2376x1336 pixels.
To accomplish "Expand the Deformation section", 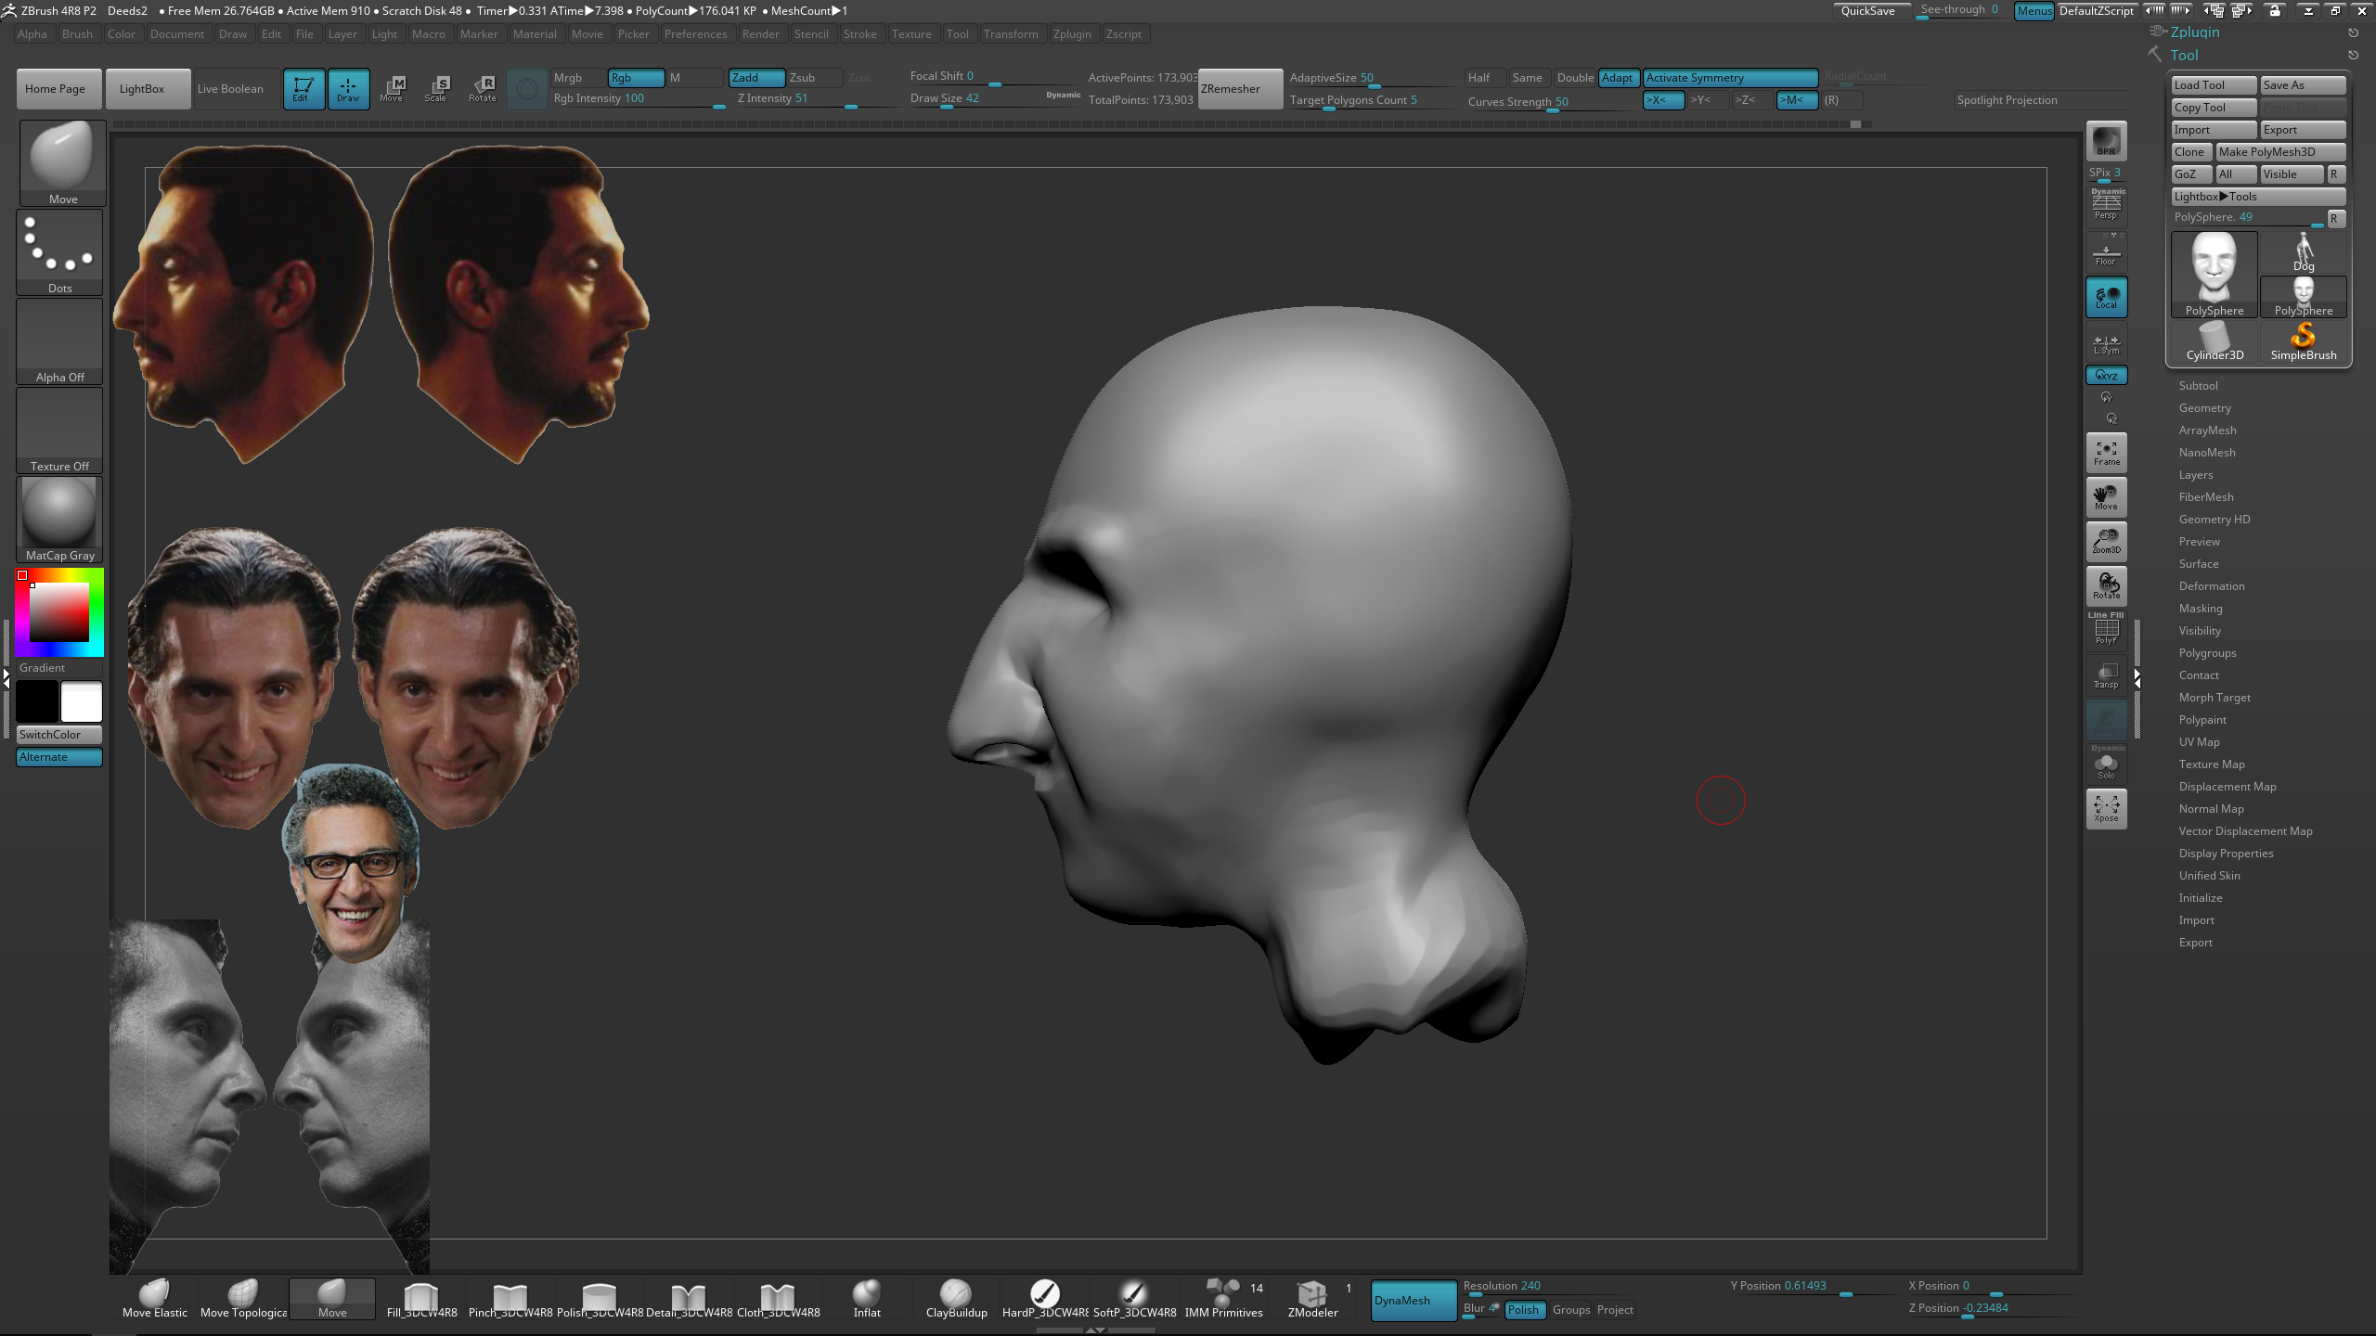I will tap(2211, 586).
